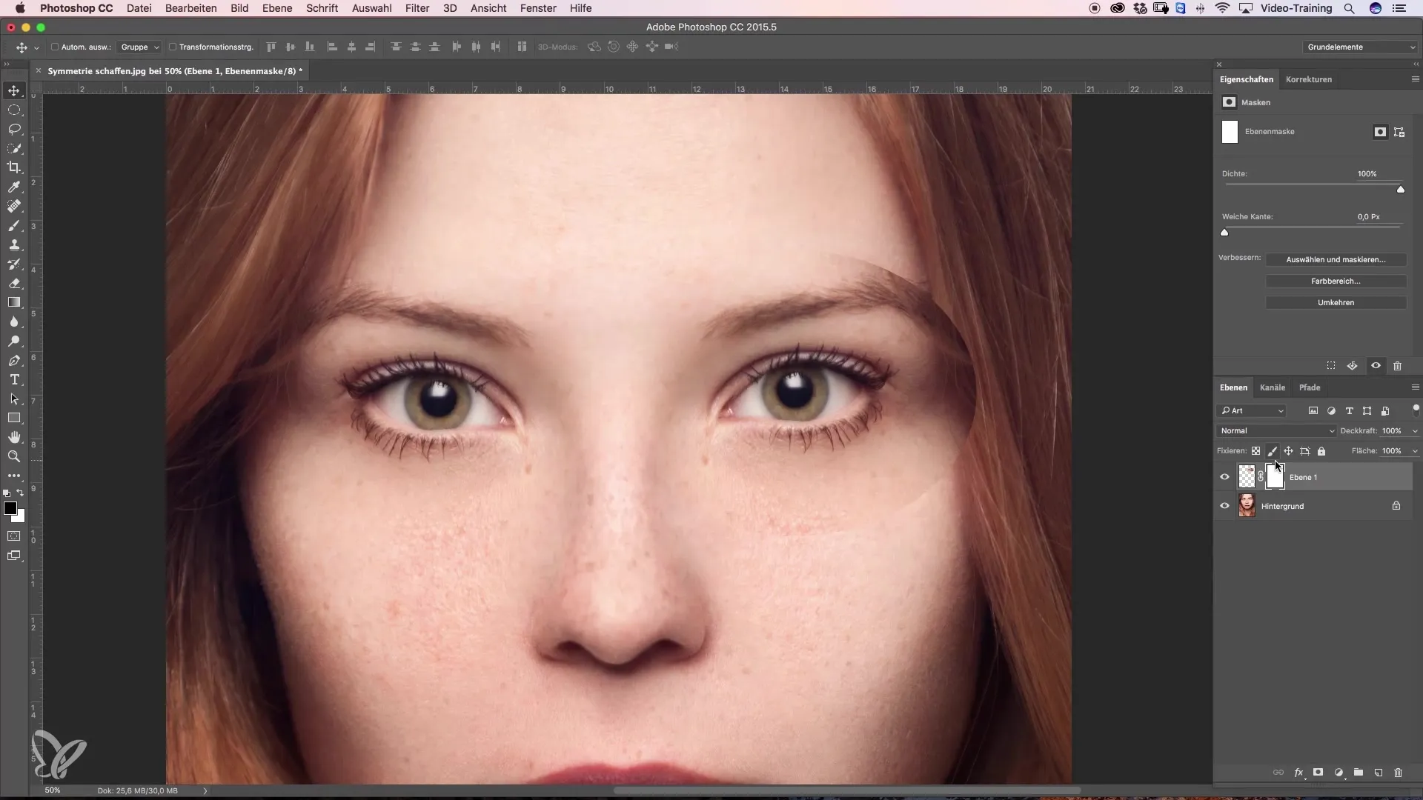Toggle lock position icon
This screenshot has width=1423, height=800.
(1288, 451)
